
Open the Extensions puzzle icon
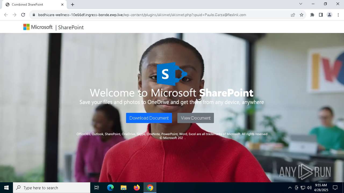312,15
